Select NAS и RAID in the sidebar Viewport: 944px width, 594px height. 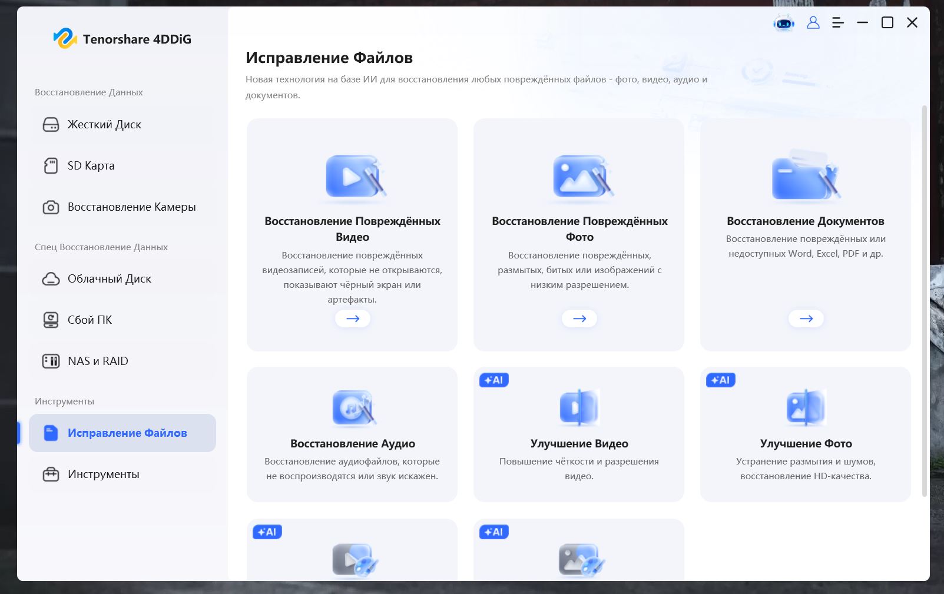coord(122,361)
